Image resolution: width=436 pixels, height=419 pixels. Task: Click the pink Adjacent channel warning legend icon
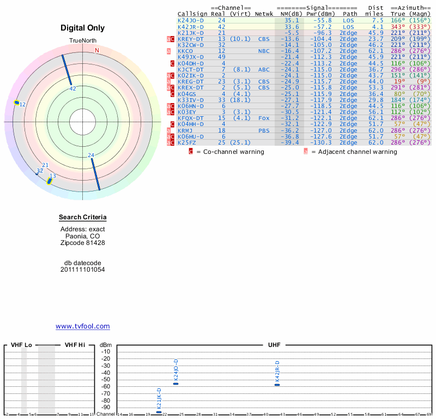coord(305,152)
